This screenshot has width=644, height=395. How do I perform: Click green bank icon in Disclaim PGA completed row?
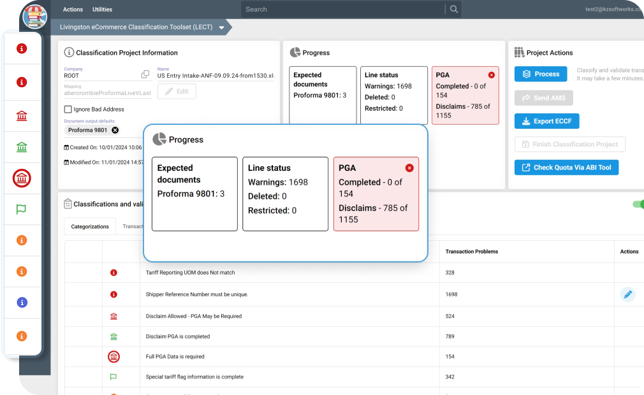coord(113,336)
